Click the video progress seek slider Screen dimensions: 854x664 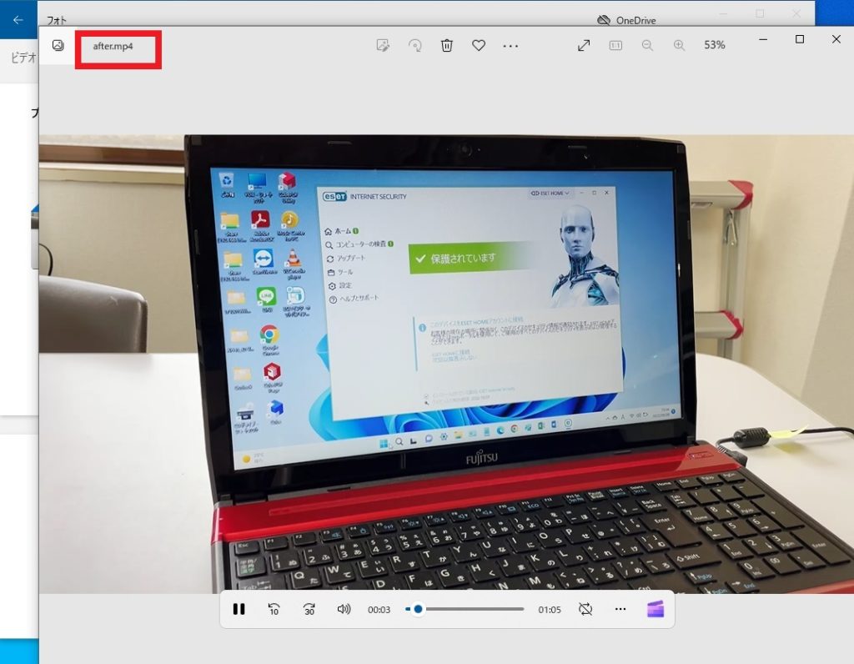[x=464, y=609]
